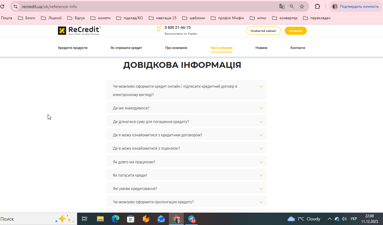Reload the page with refresh icon

click(x=2, y=6)
